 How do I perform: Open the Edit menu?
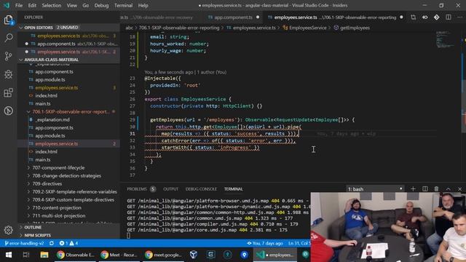(32, 5)
